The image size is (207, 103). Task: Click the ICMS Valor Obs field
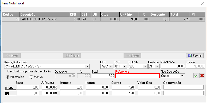(x=149, y=87)
